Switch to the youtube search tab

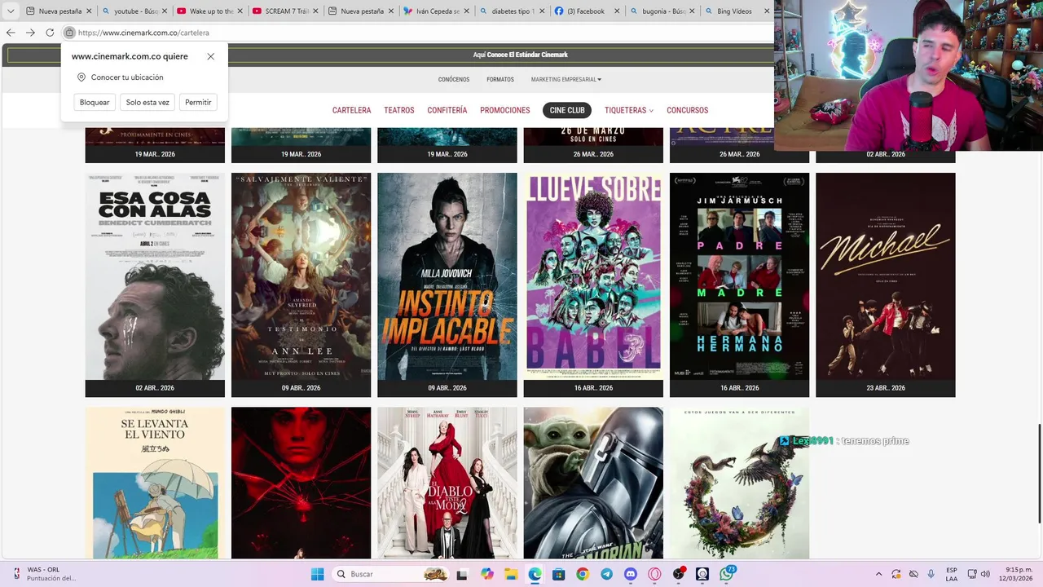point(134,11)
